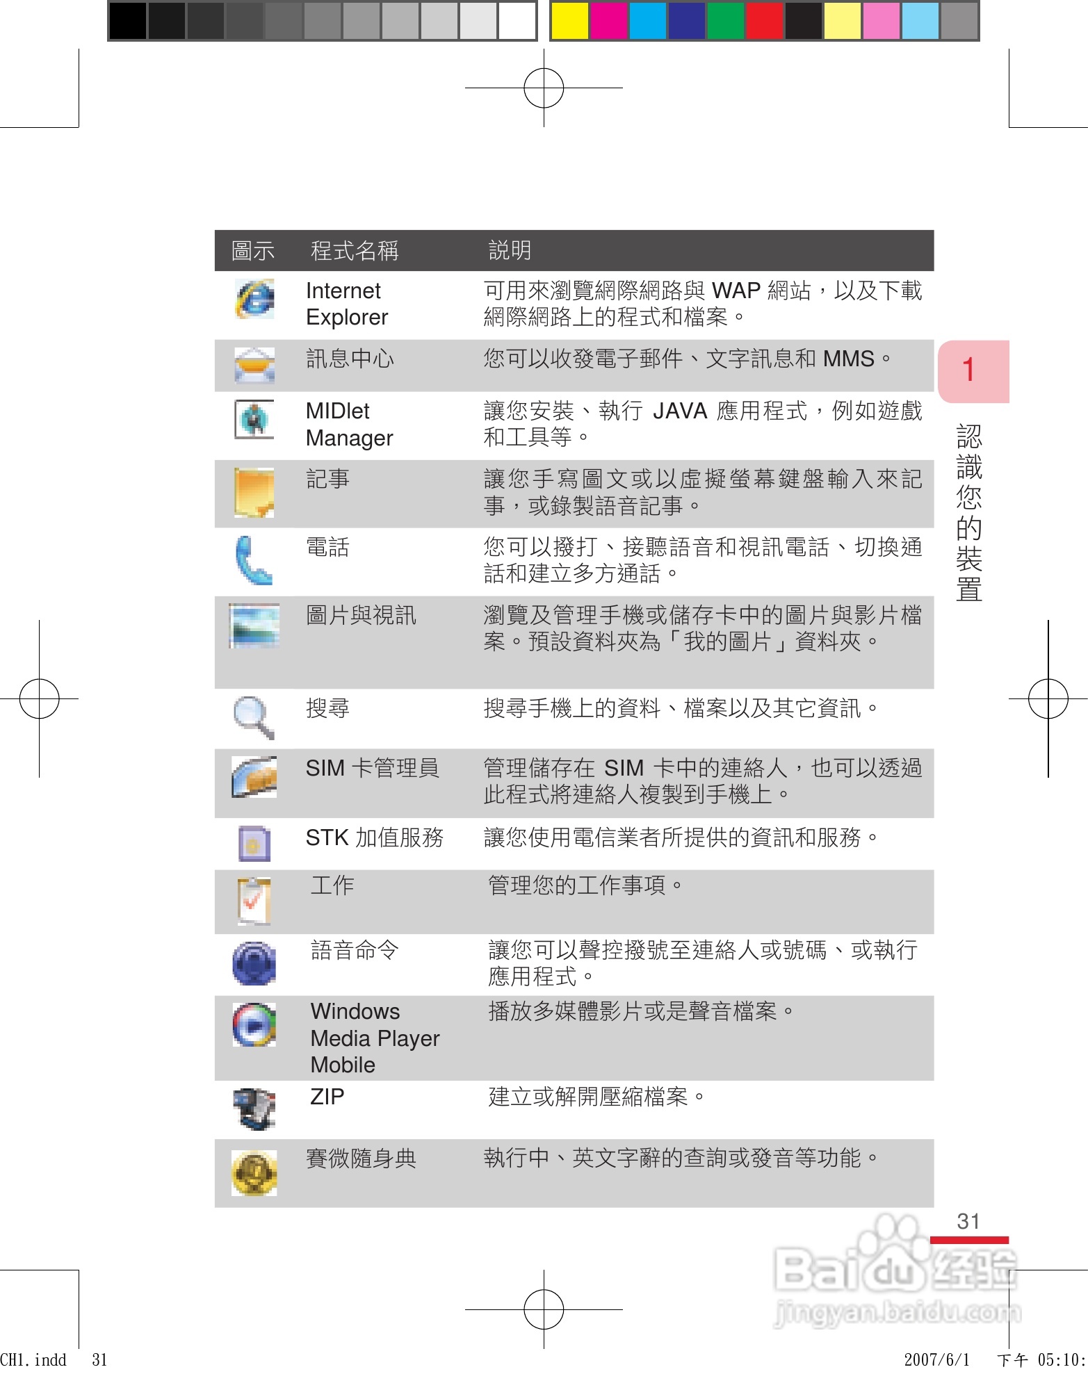The image size is (1088, 1374).
Task: Click the footer date '2007/6/1'
Action: pos(936,1360)
